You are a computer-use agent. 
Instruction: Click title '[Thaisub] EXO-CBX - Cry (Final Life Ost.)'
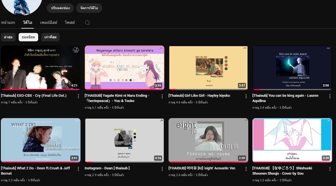coord(34,95)
